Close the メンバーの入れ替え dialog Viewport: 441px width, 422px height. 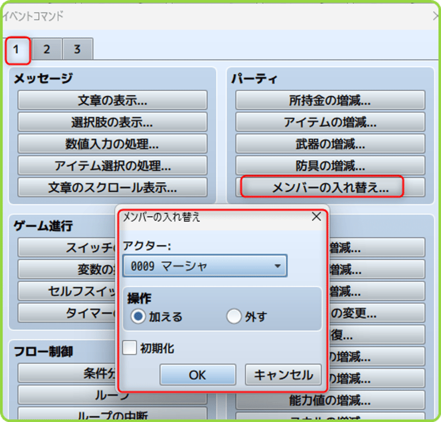316,216
